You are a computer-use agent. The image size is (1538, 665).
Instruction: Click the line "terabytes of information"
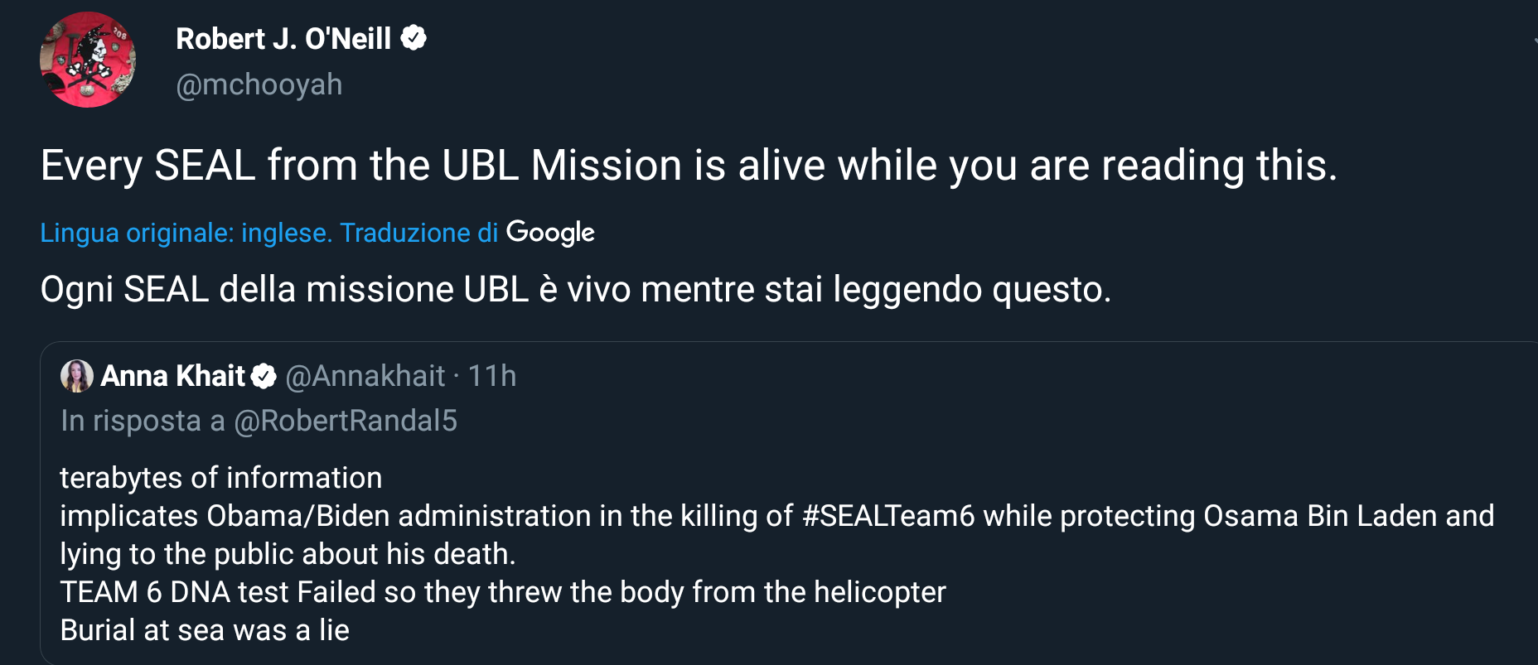tap(220, 478)
